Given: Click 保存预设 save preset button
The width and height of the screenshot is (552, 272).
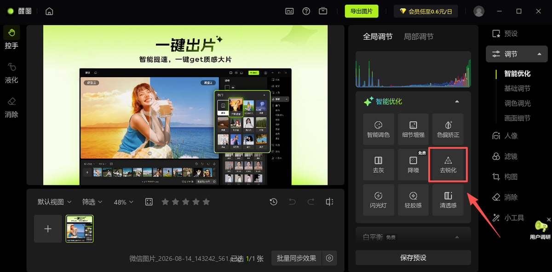Looking at the screenshot, I should (x=413, y=257).
